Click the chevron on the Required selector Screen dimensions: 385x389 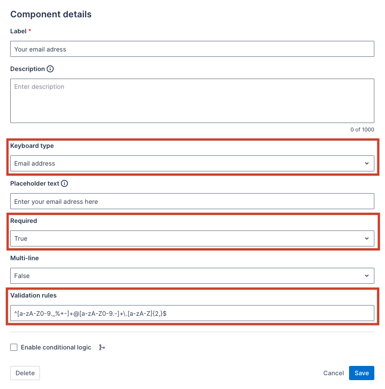[367, 238]
